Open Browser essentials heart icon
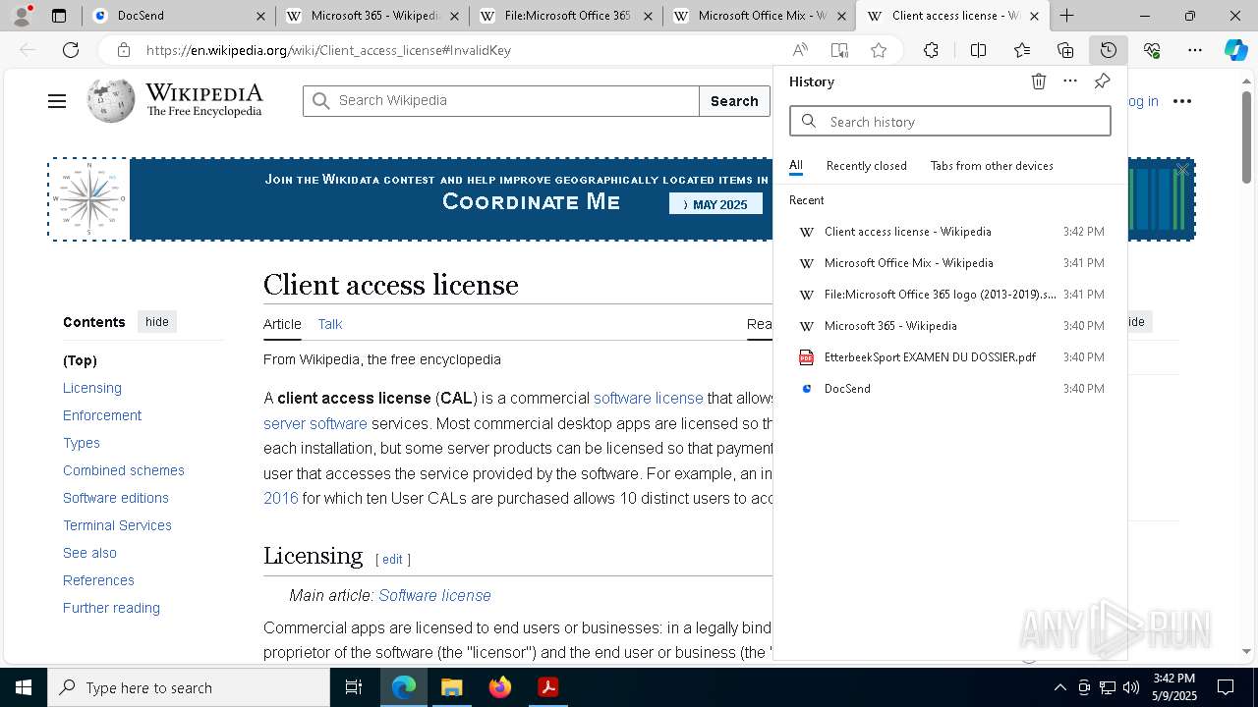Viewport: 1258px width, 707px height. coord(1152,50)
